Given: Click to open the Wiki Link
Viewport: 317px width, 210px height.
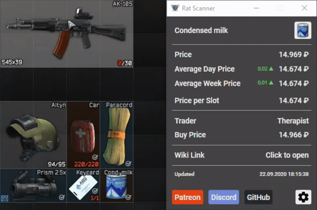Looking at the screenshot, I should (287, 155).
